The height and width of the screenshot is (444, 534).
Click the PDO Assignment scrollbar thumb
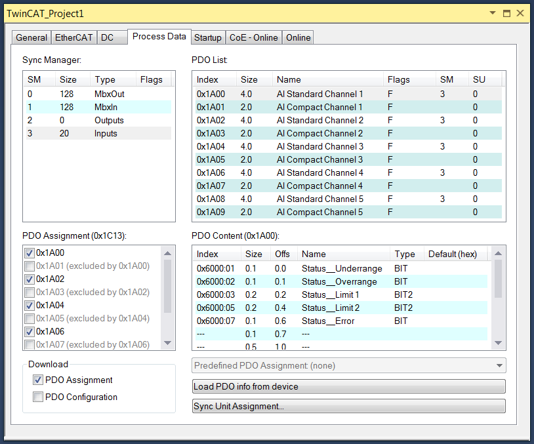coord(167,286)
